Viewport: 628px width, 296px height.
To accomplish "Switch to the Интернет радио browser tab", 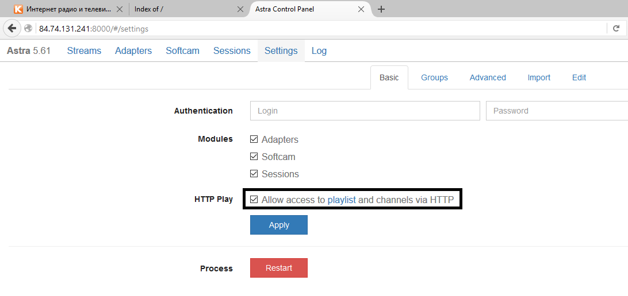I will click(68, 9).
